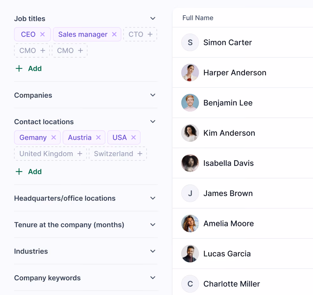Remove Gemany location tag

(x=54, y=137)
